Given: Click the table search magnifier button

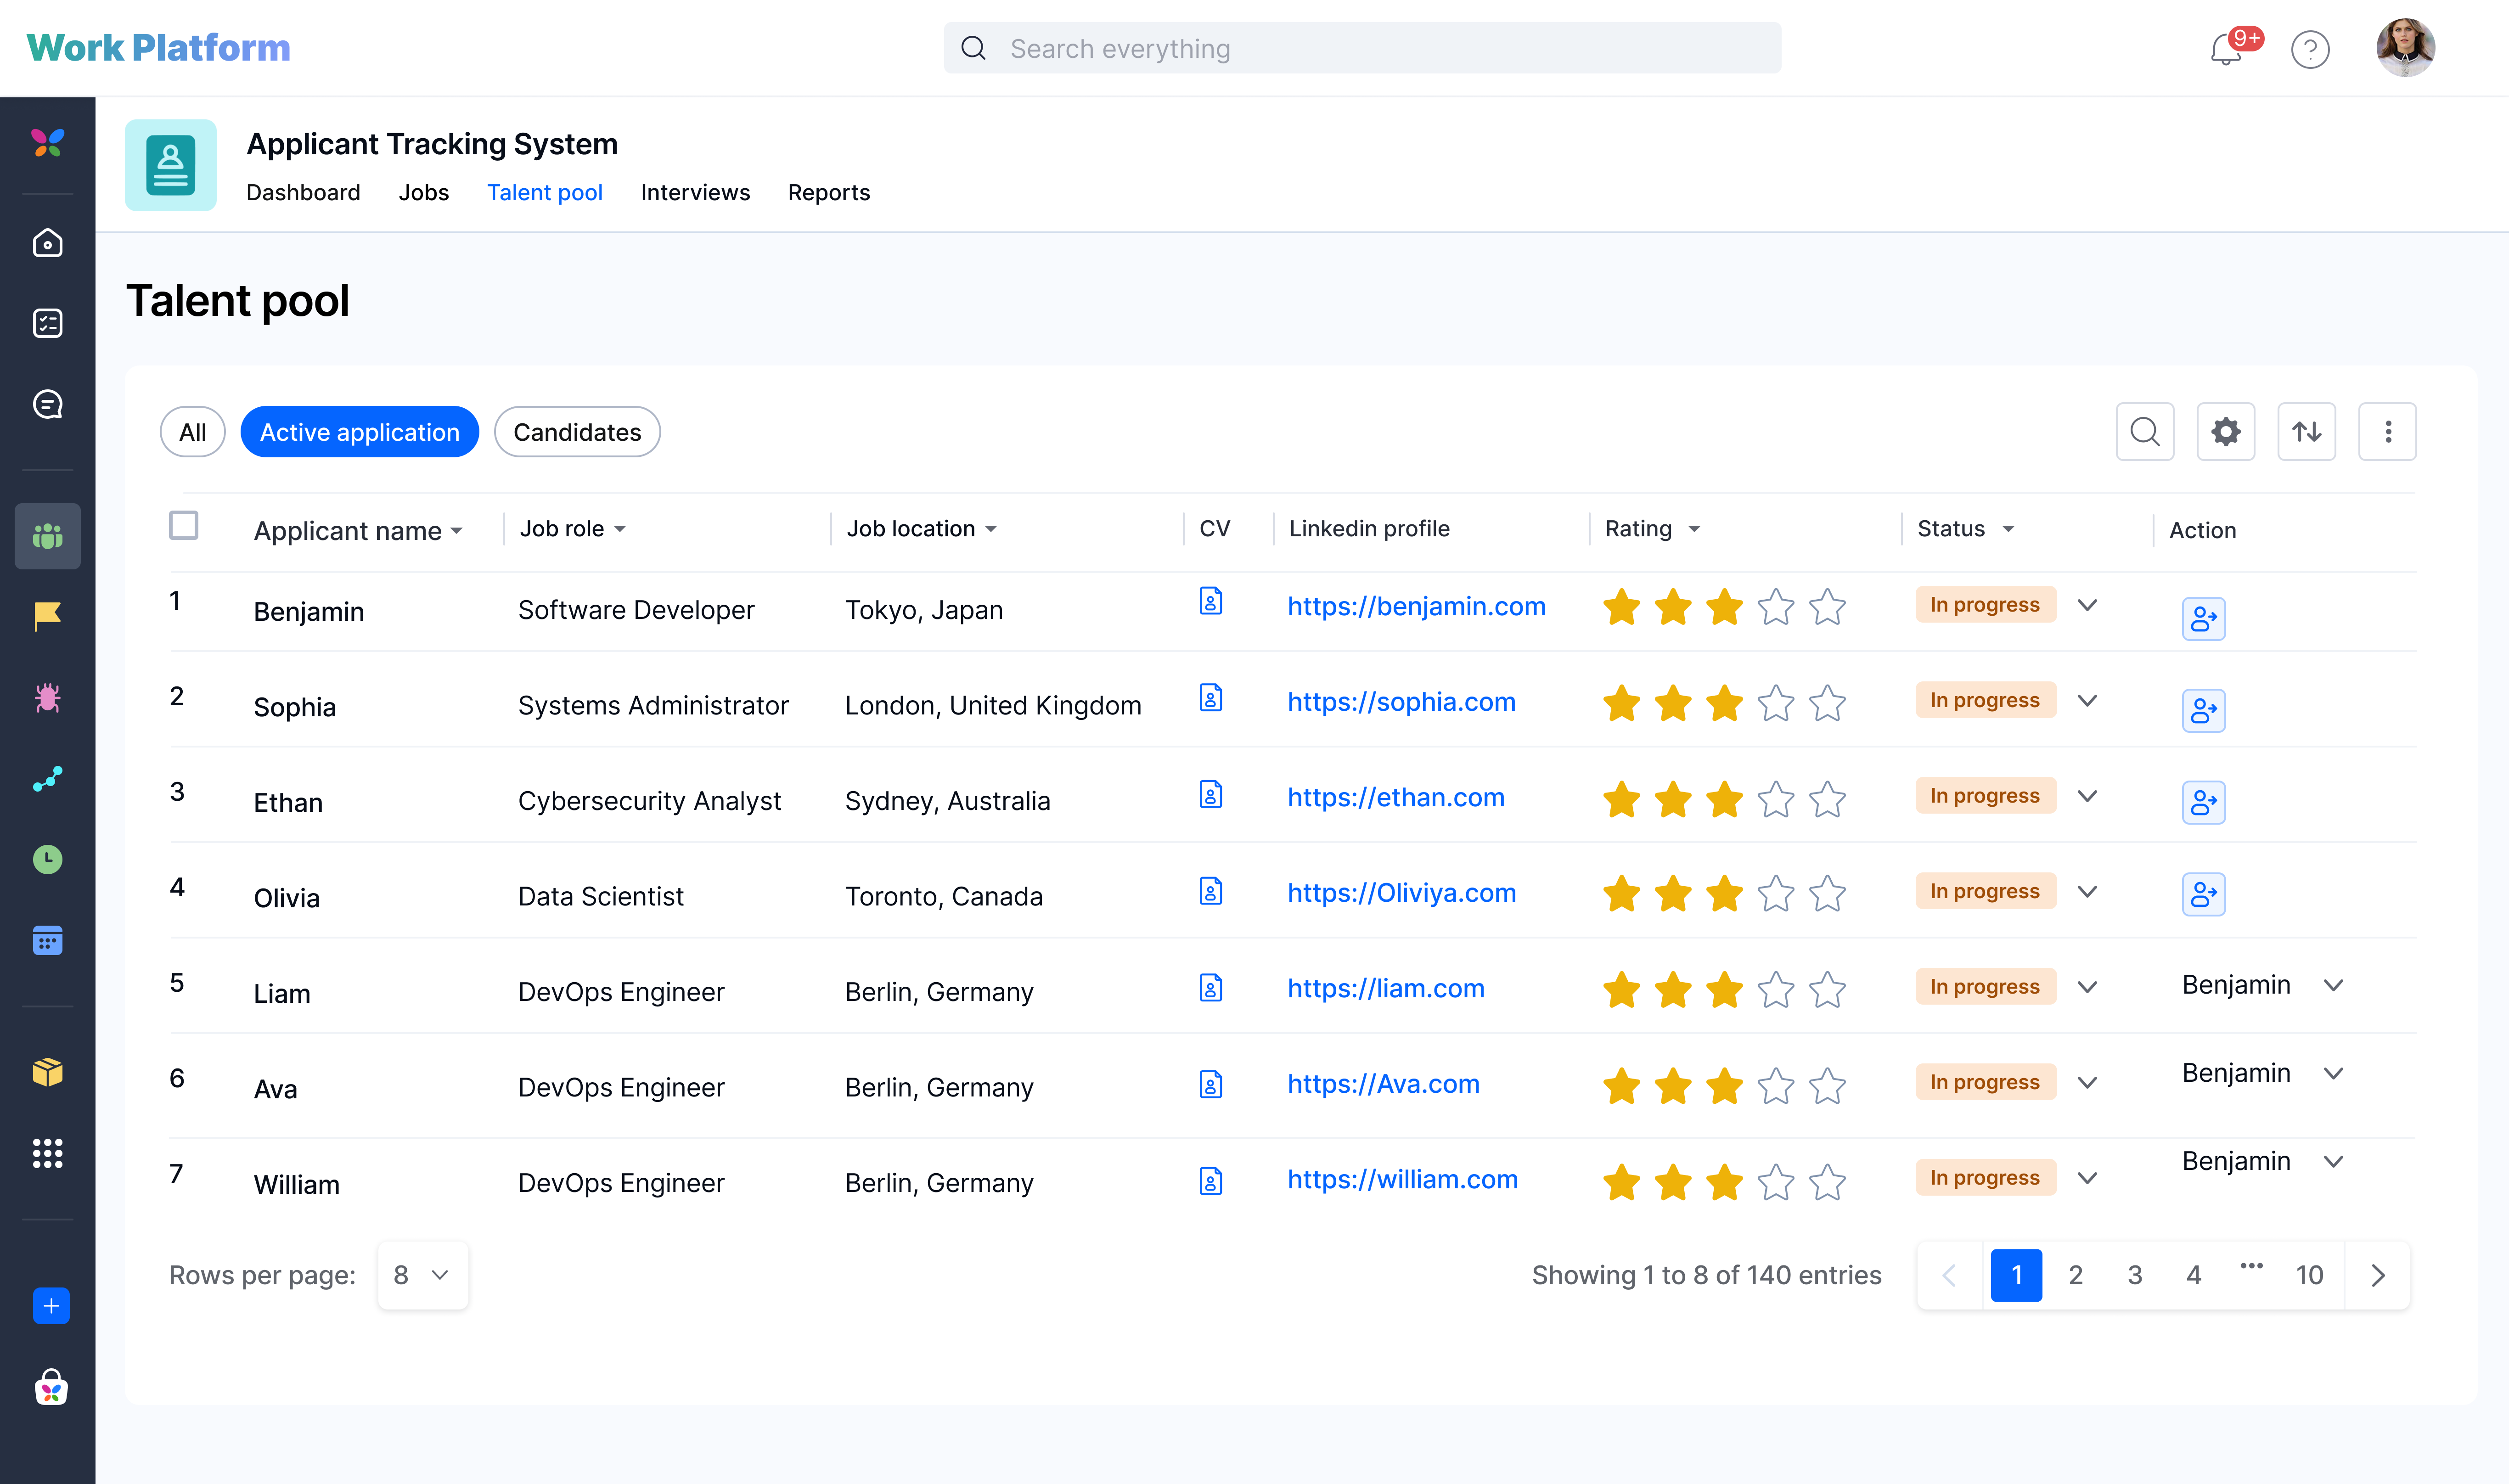Looking at the screenshot, I should (x=2145, y=432).
